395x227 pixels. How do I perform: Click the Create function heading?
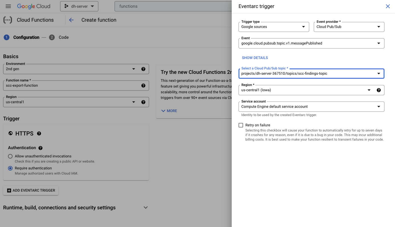[x=99, y=20]
